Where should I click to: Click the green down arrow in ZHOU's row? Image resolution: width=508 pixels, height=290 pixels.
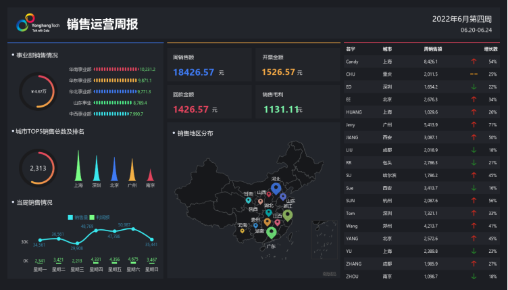coord(474,276)
